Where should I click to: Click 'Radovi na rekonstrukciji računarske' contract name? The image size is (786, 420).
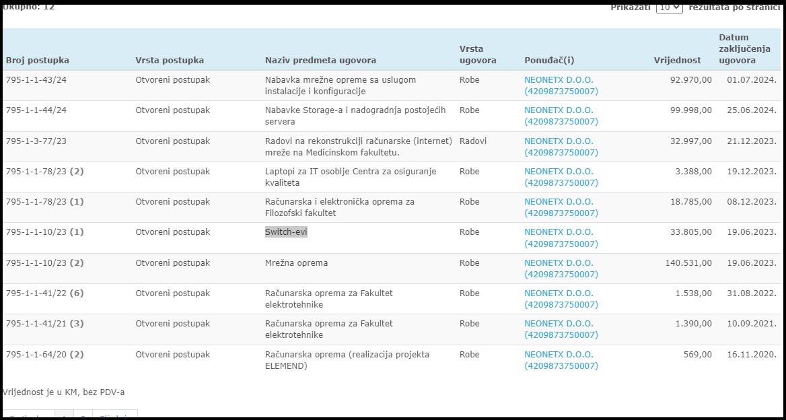(359, 147)
